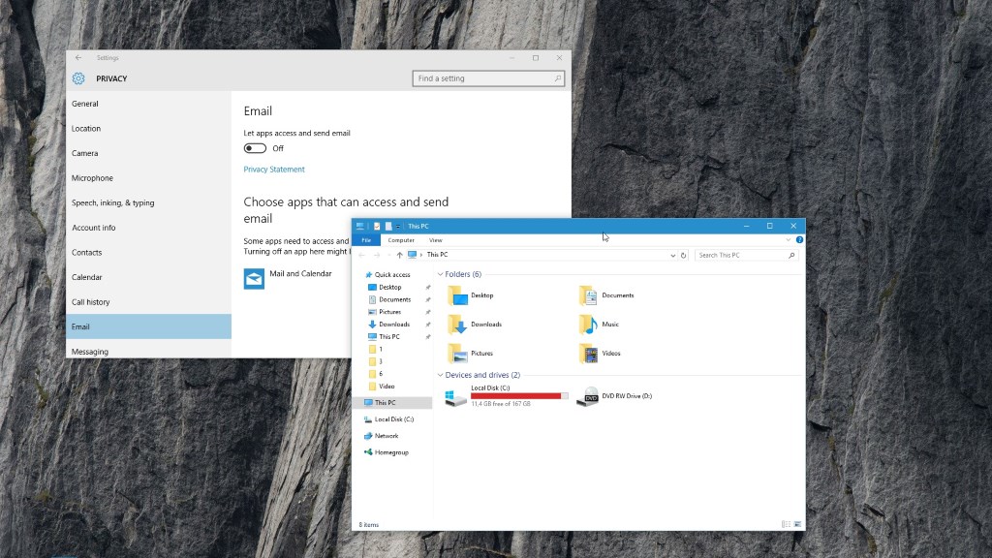The image size is (992, 558).
Task: Select Downloads under Quick access
Action: click(392, 325)
